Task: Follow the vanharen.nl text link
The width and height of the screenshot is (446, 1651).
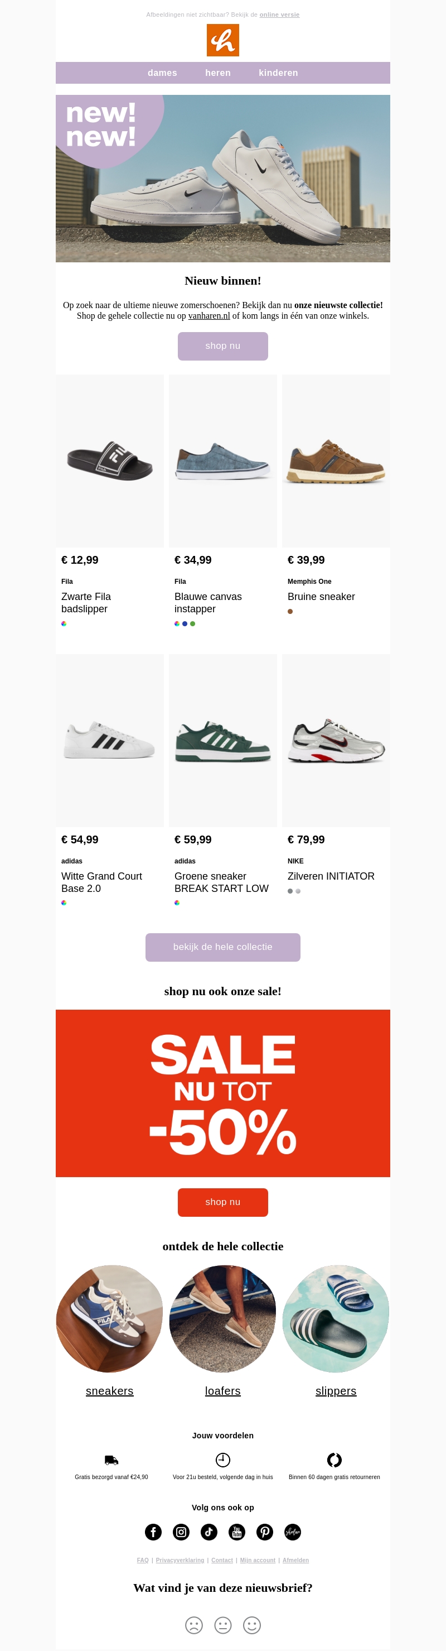Action: pos(209,316)
